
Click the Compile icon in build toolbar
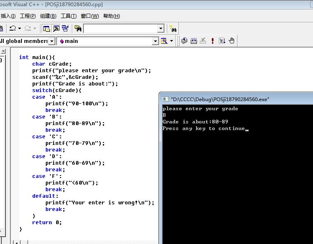[x=184, y=41]
